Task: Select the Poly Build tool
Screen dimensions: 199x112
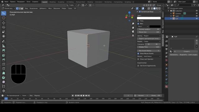Action: click(x=3, y=73)
